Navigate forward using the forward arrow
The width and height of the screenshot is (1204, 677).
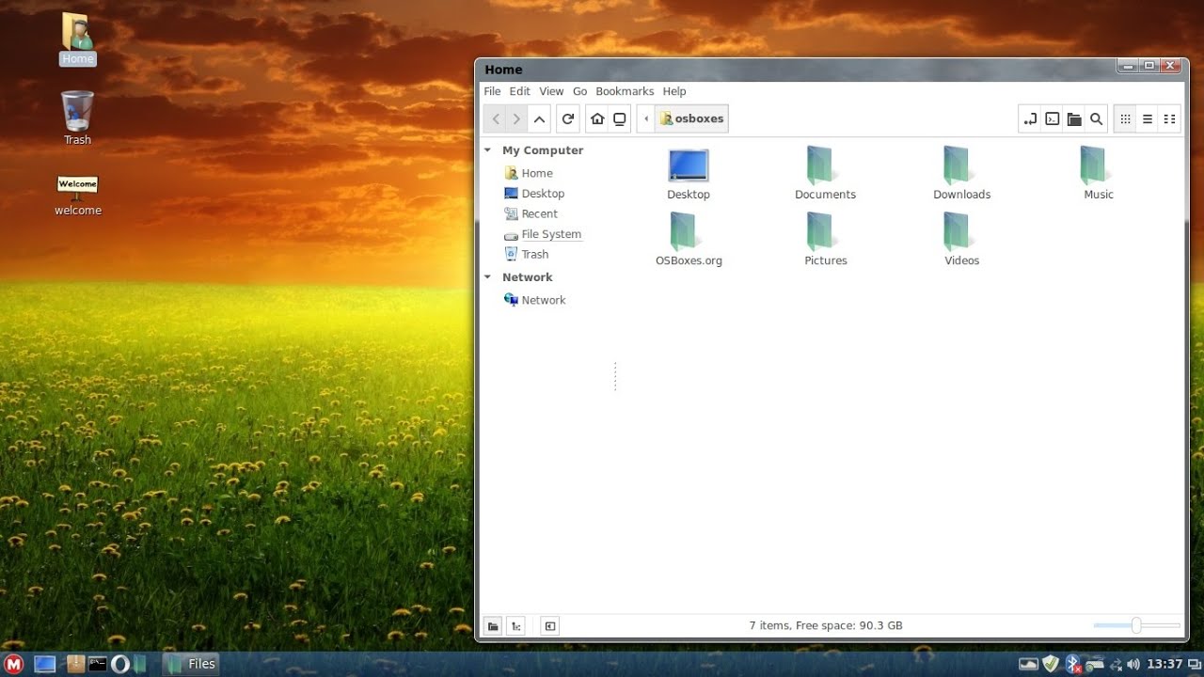pos(516,119)
